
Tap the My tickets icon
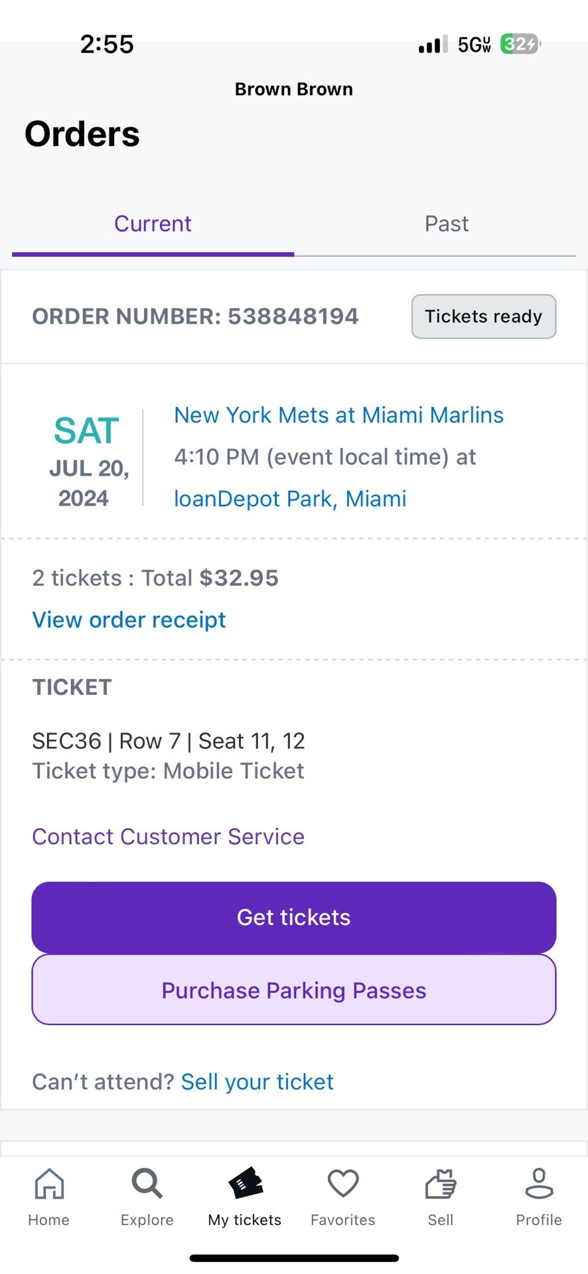coord(245,1184)
